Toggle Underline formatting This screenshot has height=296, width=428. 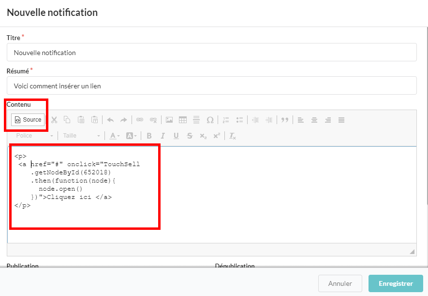coord(176,136)
